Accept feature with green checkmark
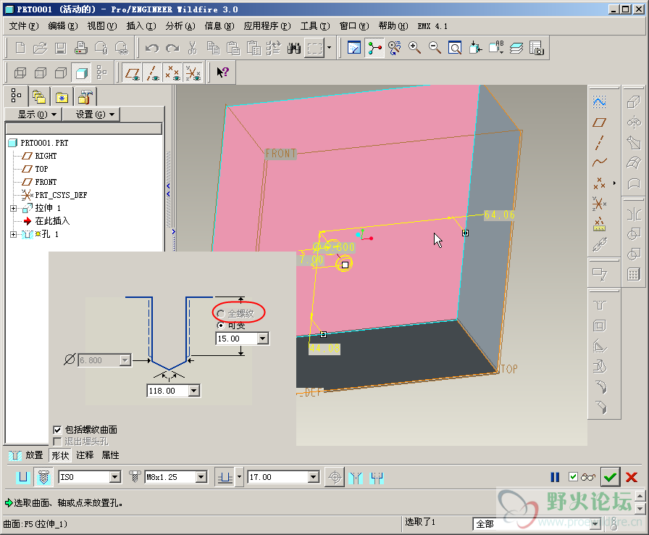This screenshot has height=535, width=649. pos(610,478)
